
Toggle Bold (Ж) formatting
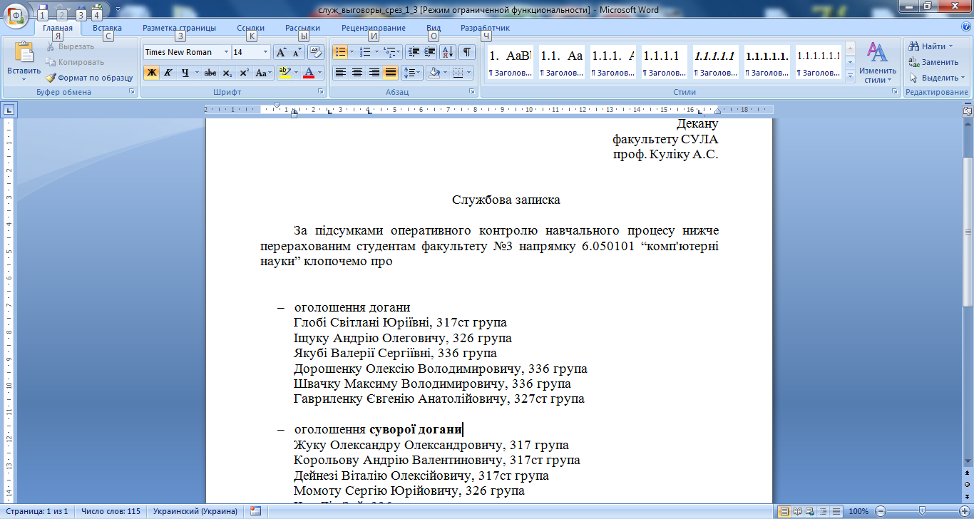coord(151,73)
